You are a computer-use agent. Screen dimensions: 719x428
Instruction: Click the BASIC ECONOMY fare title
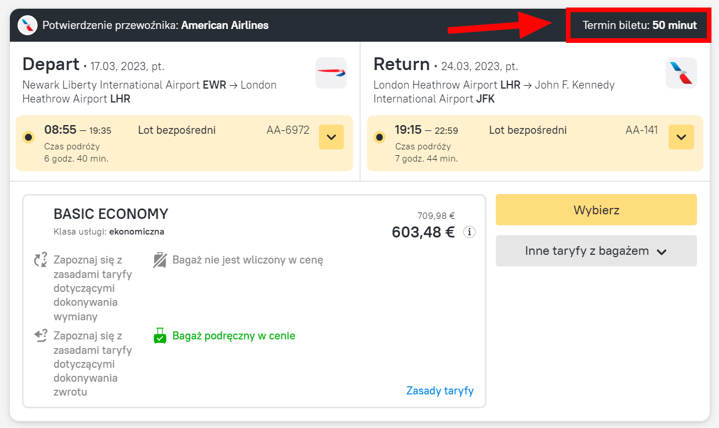tap(111, 214)
